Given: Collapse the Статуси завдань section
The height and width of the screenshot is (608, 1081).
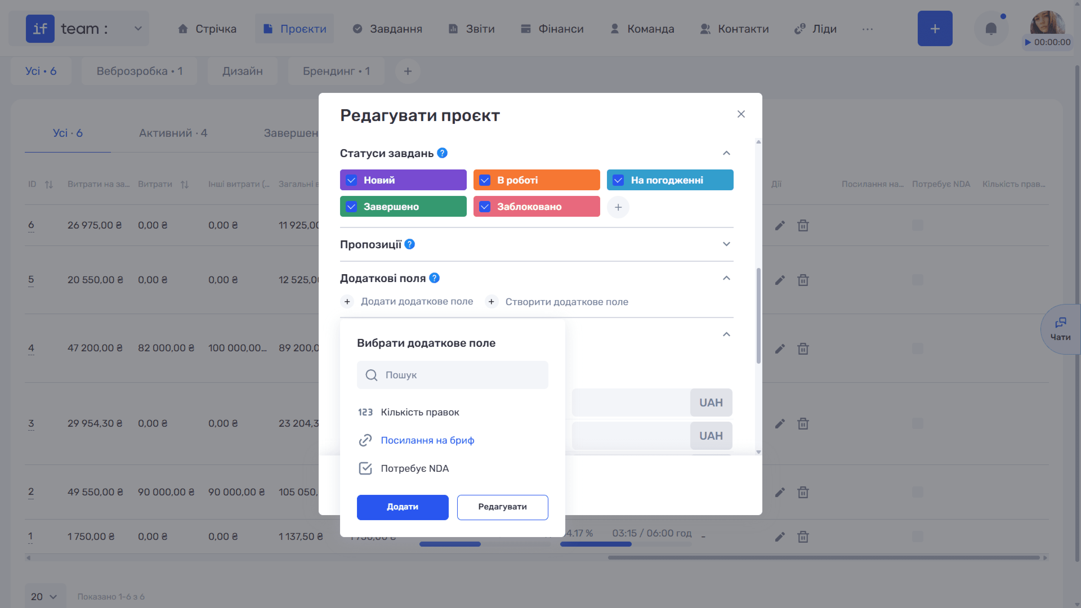Looking at the screenshot, I should [726, 153].
